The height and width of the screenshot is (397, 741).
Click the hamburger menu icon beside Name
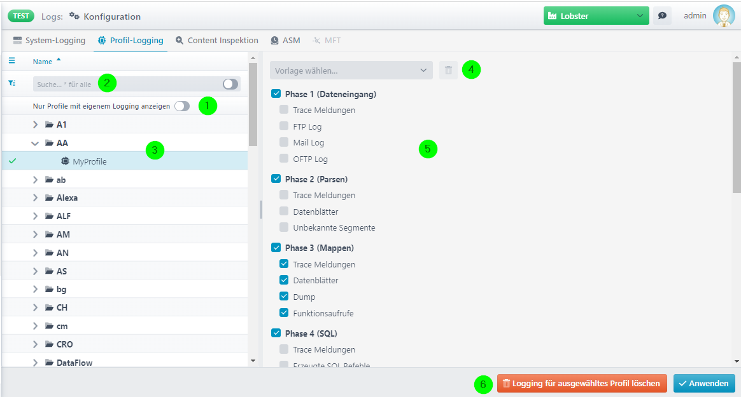pos(12,61)
